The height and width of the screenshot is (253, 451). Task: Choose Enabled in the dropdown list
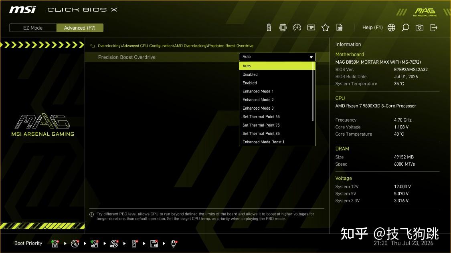(x=276, y=83)
